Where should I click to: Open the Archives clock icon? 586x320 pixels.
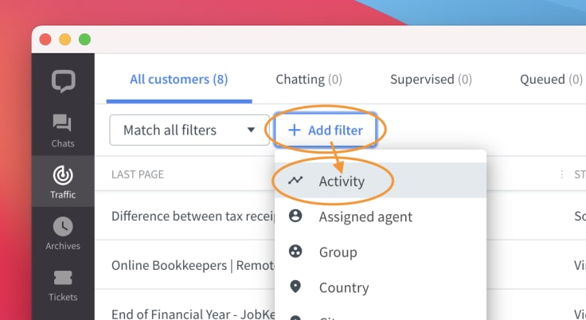[x=63, y=226]
